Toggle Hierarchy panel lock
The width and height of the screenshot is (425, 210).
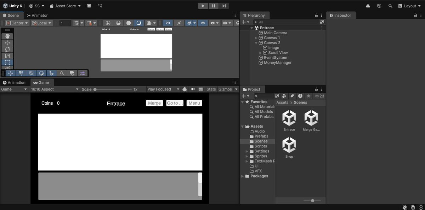316,16
